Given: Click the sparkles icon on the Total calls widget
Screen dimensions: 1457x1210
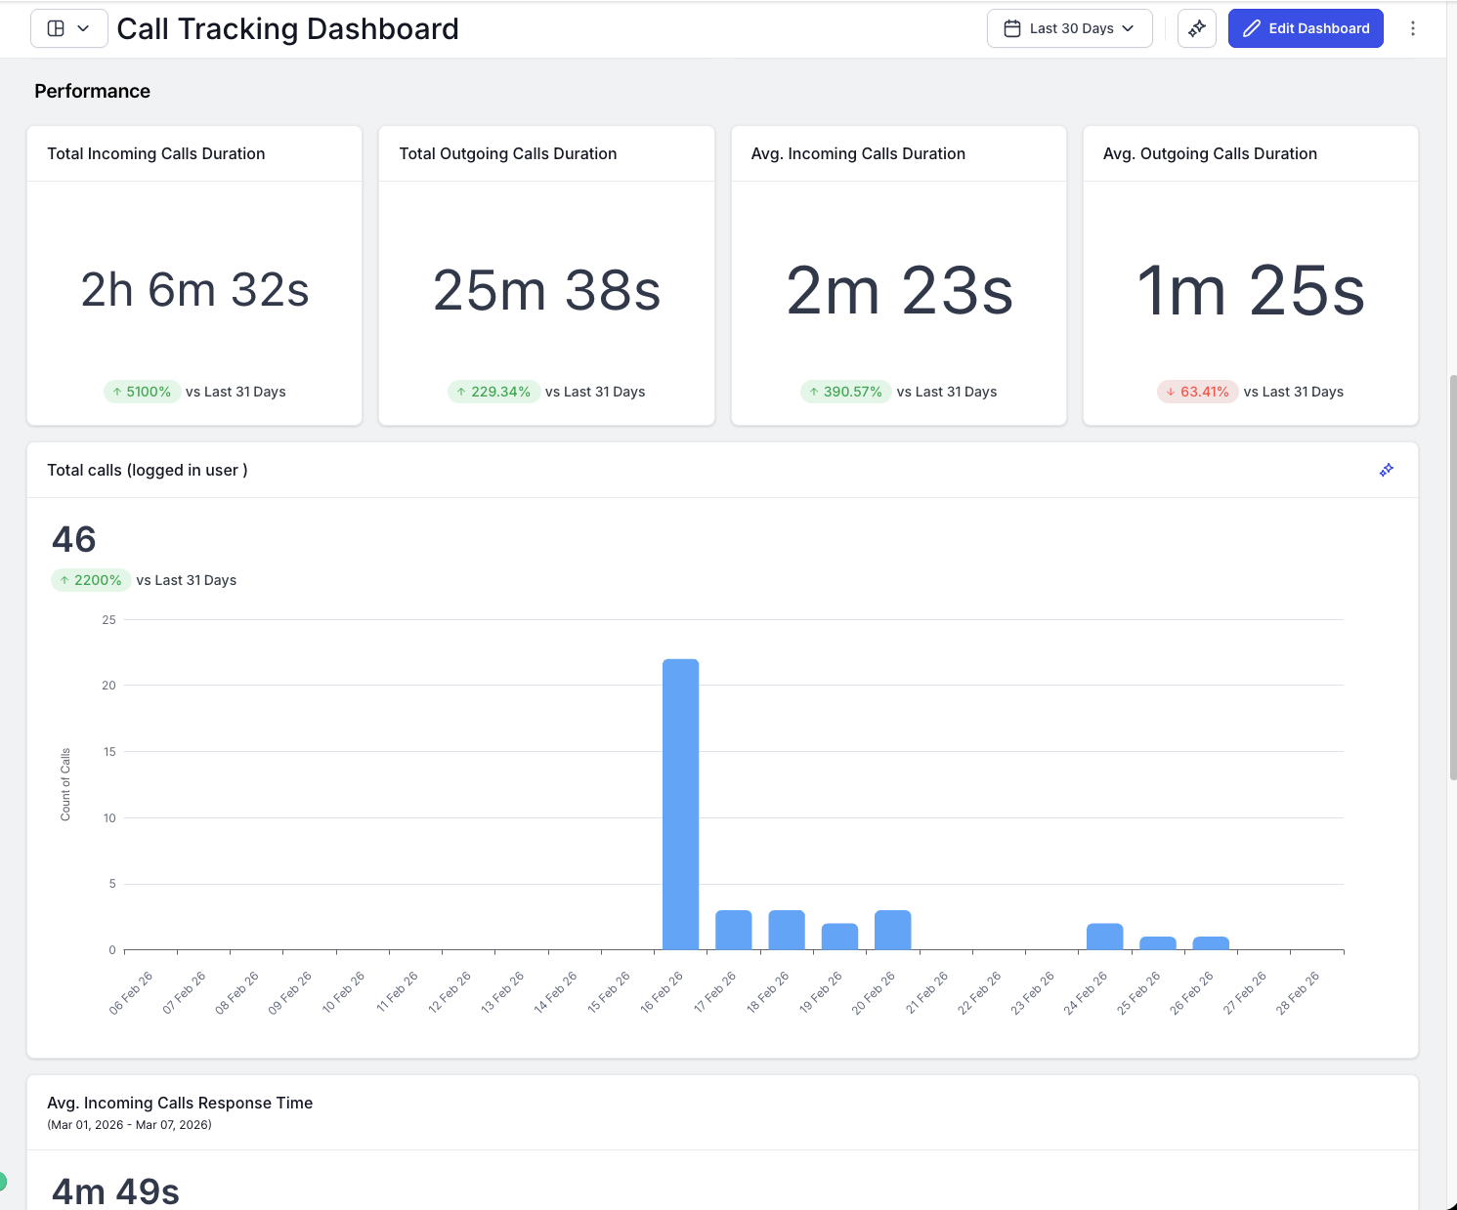Looking at the screenshot, I should [x=1386, y=470].
